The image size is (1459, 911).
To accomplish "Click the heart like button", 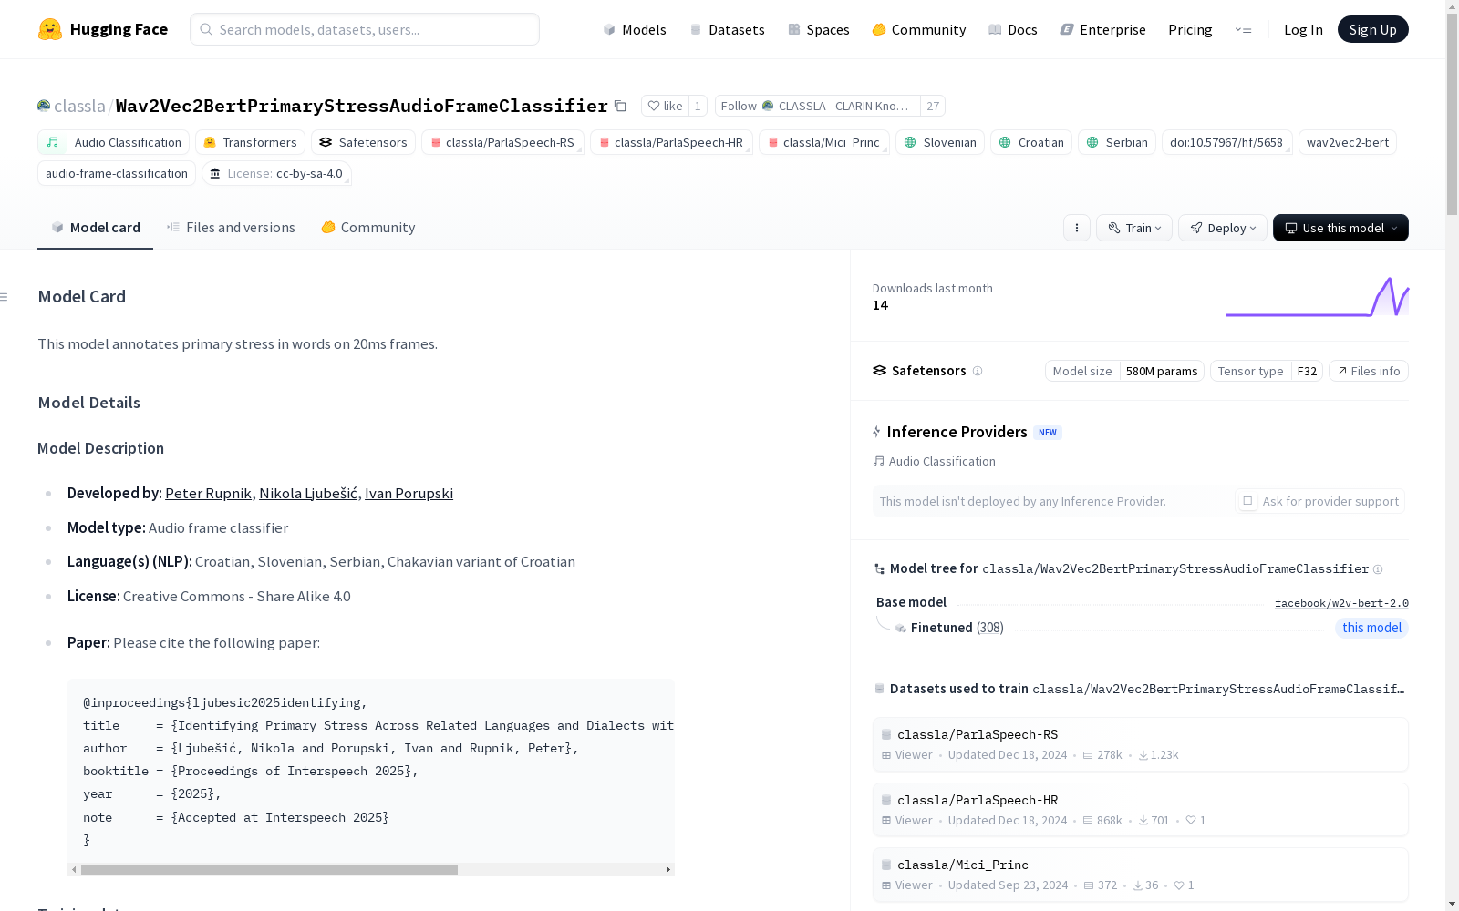I will (665, 106).
